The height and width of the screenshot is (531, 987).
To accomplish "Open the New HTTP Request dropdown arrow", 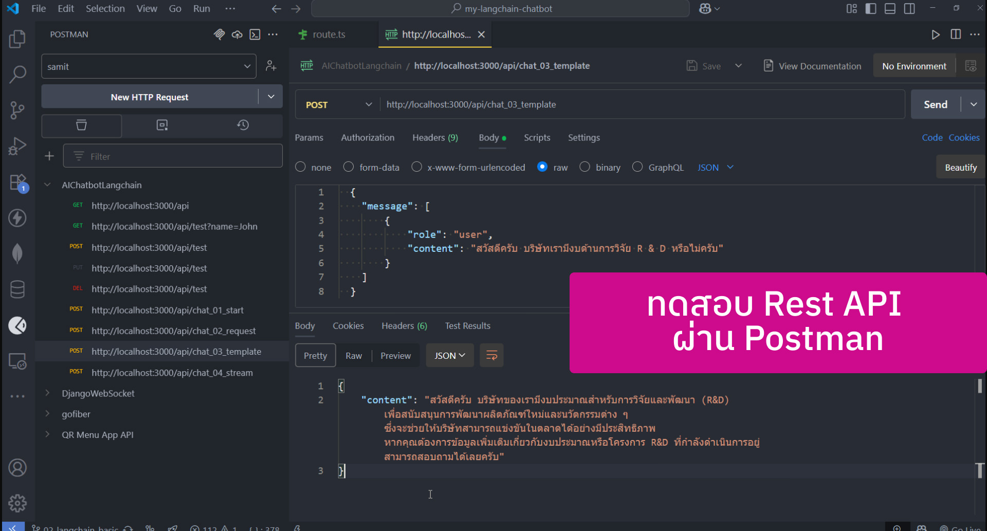I will (x=271, y=97).
